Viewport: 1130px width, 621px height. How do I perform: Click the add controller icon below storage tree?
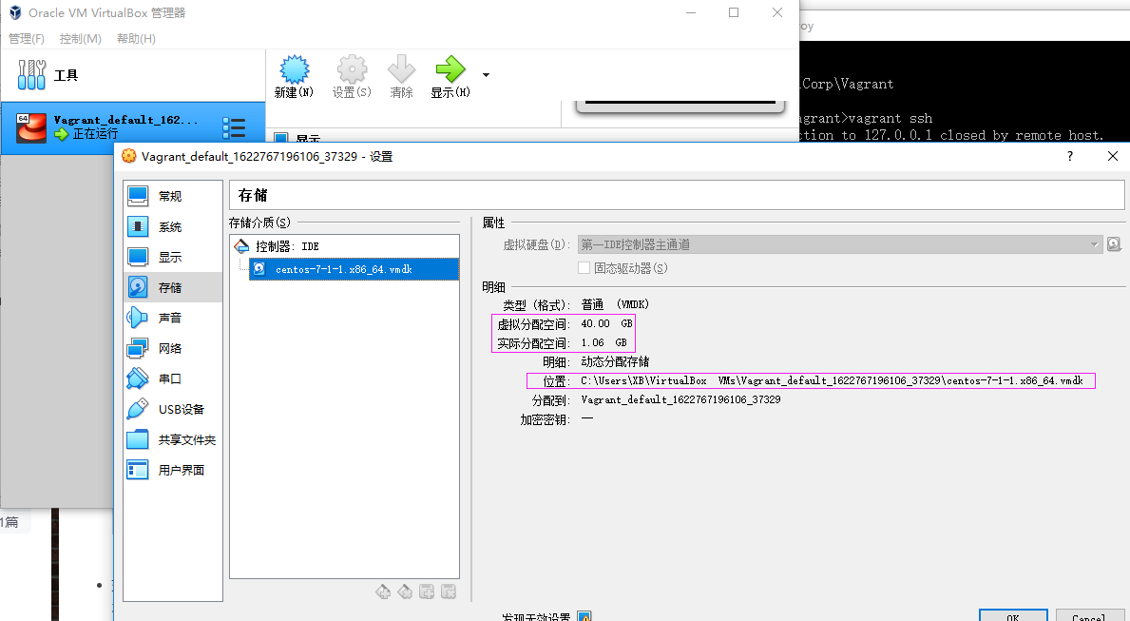coord(383,592)
